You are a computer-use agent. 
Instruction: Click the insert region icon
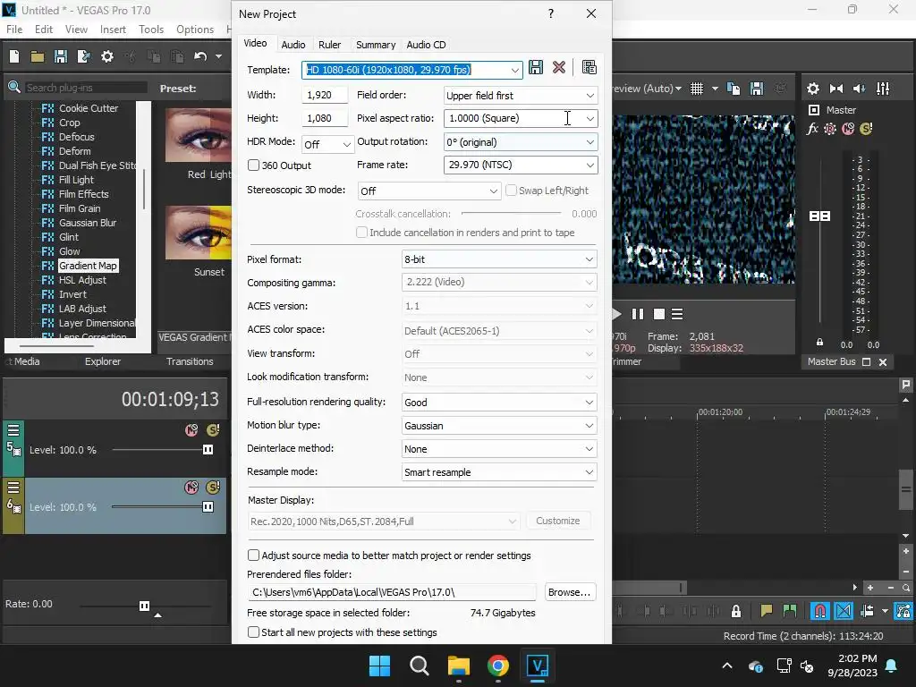(x=789, y=611)
